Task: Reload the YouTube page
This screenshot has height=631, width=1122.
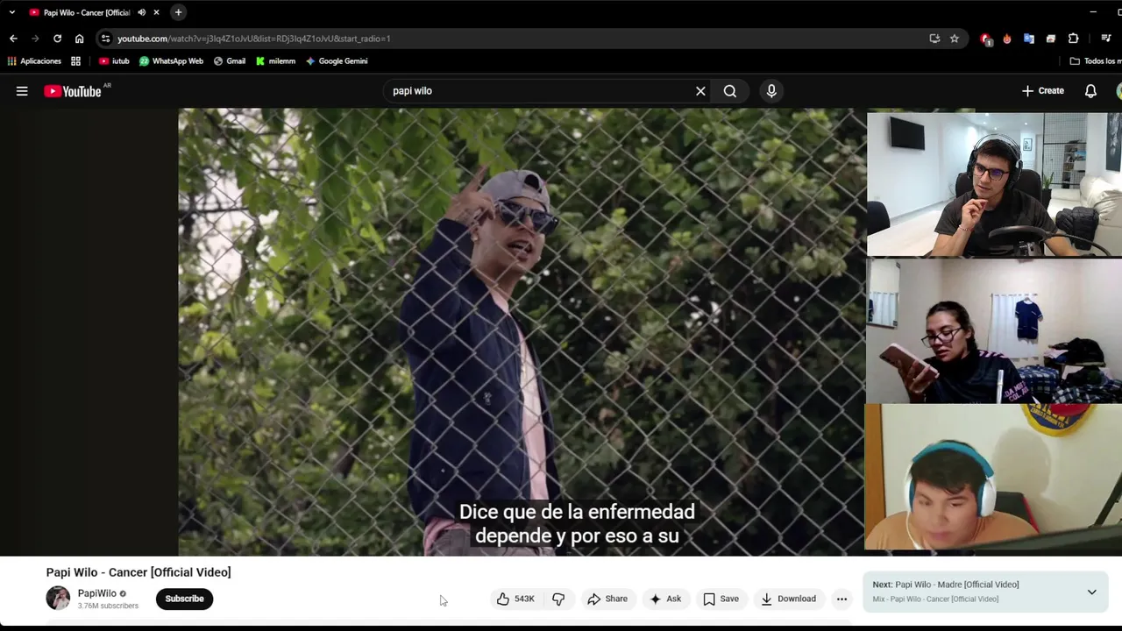Action: [x=57, y=39]
